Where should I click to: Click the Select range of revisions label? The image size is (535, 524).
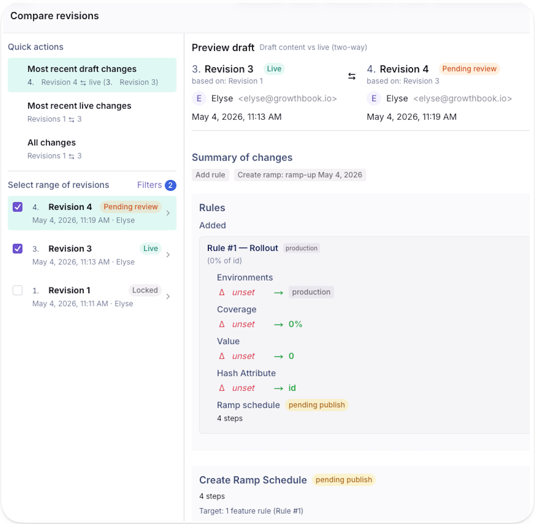(58, 185)
